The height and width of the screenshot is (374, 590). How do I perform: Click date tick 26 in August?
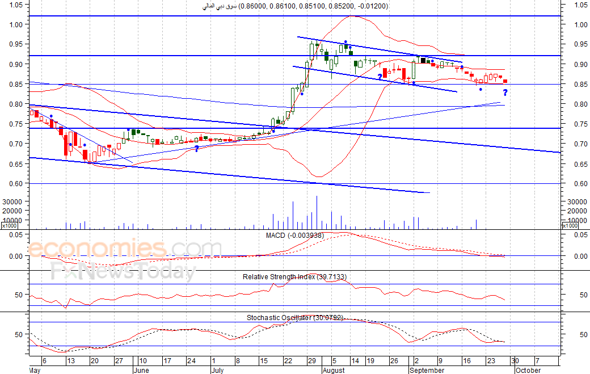pyautogui.click(x=394, y=361)
